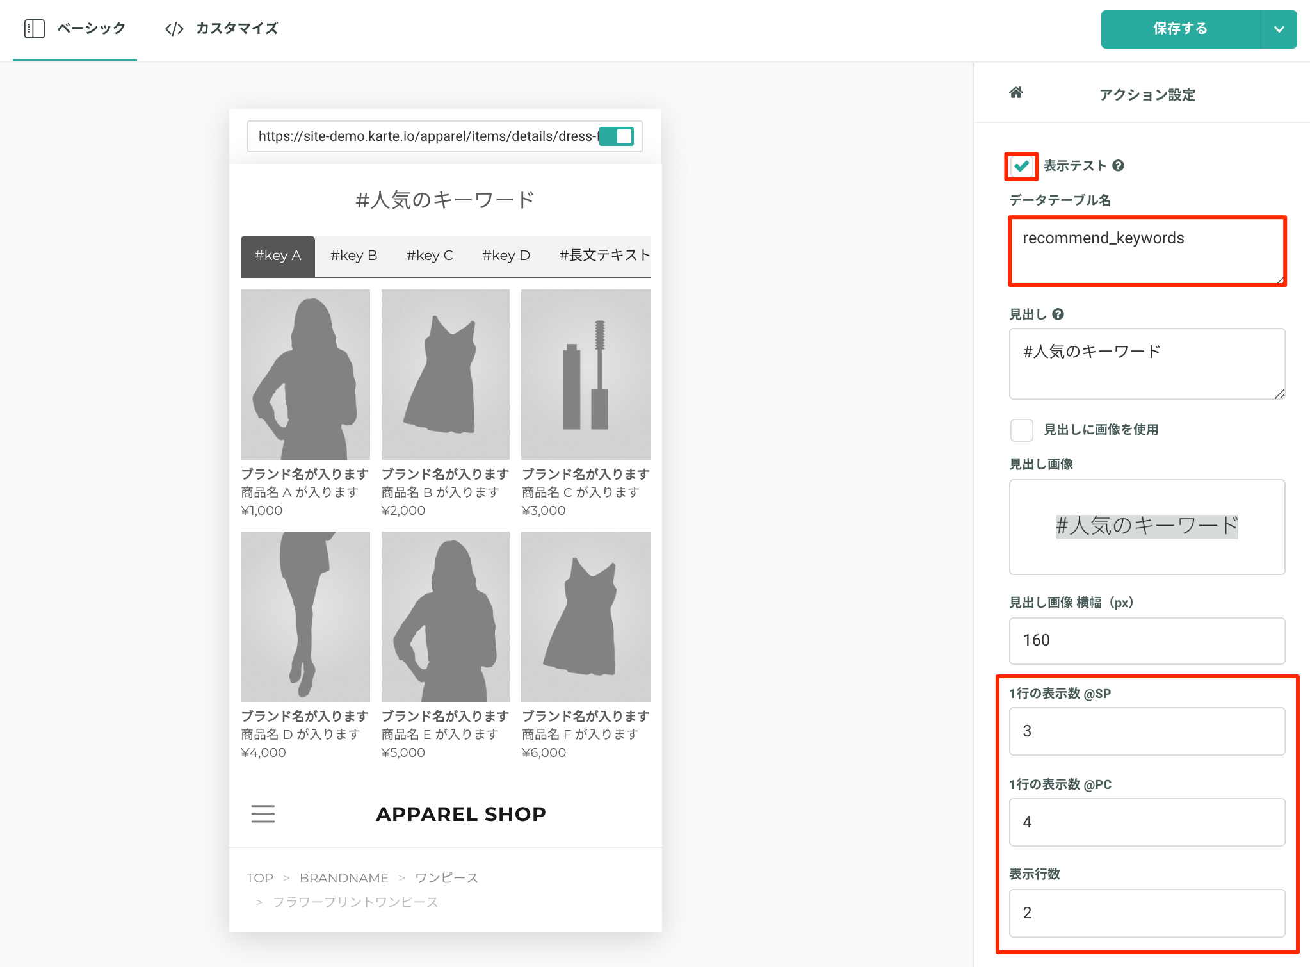Click the TOP breadcrumb link
This screenshot has width=1310, height=967.
pos(259,878)
